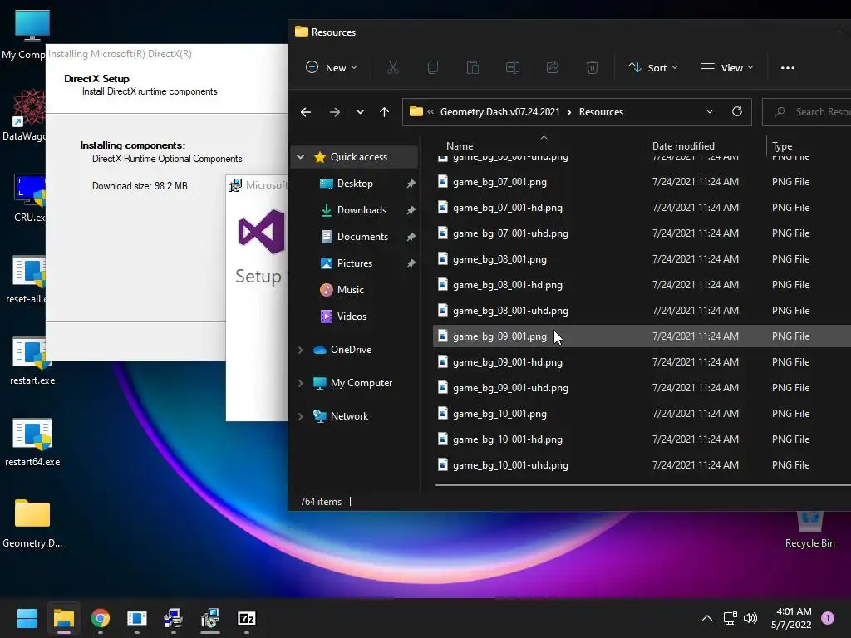The height and width of the screenshot is (638, 851).
Task: Open the See more three-dots menu
Action: pyautogui.click(x=788, y=68)
